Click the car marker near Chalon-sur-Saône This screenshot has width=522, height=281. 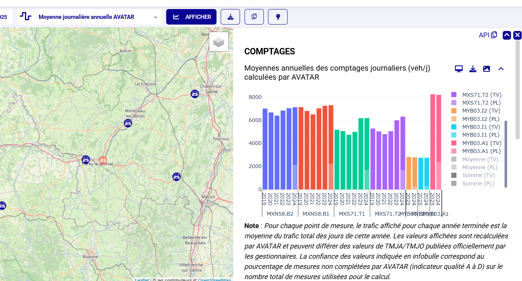[195, 94]
